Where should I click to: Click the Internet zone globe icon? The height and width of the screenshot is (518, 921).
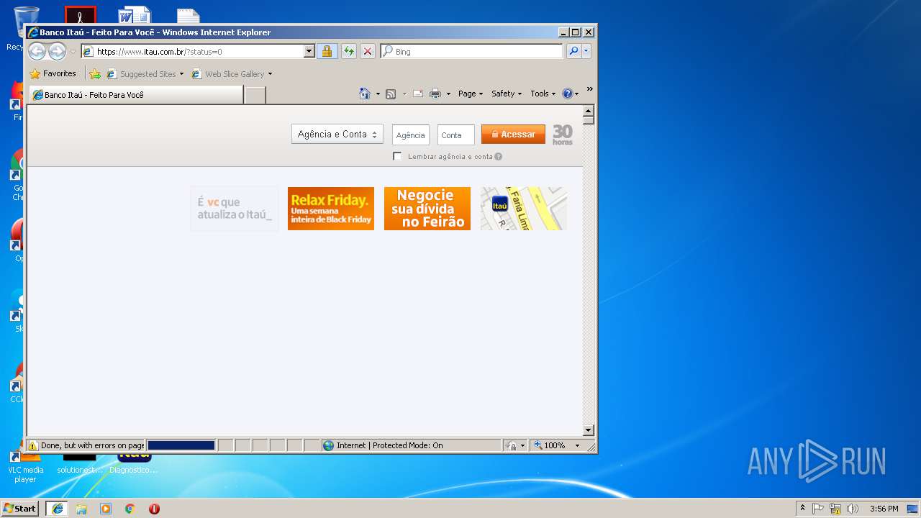[329, 445]
